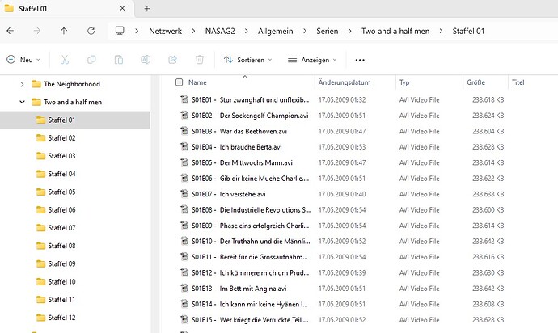The height and width of the screenshot is (333, 558).
Task: Click Staffel 01 in the address bar
Action: (468, 31)
